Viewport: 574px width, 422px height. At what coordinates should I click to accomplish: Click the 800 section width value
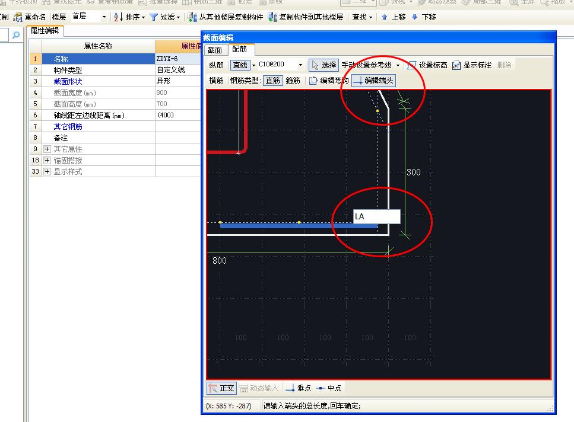pyautogui.click(x=178, y=92)
